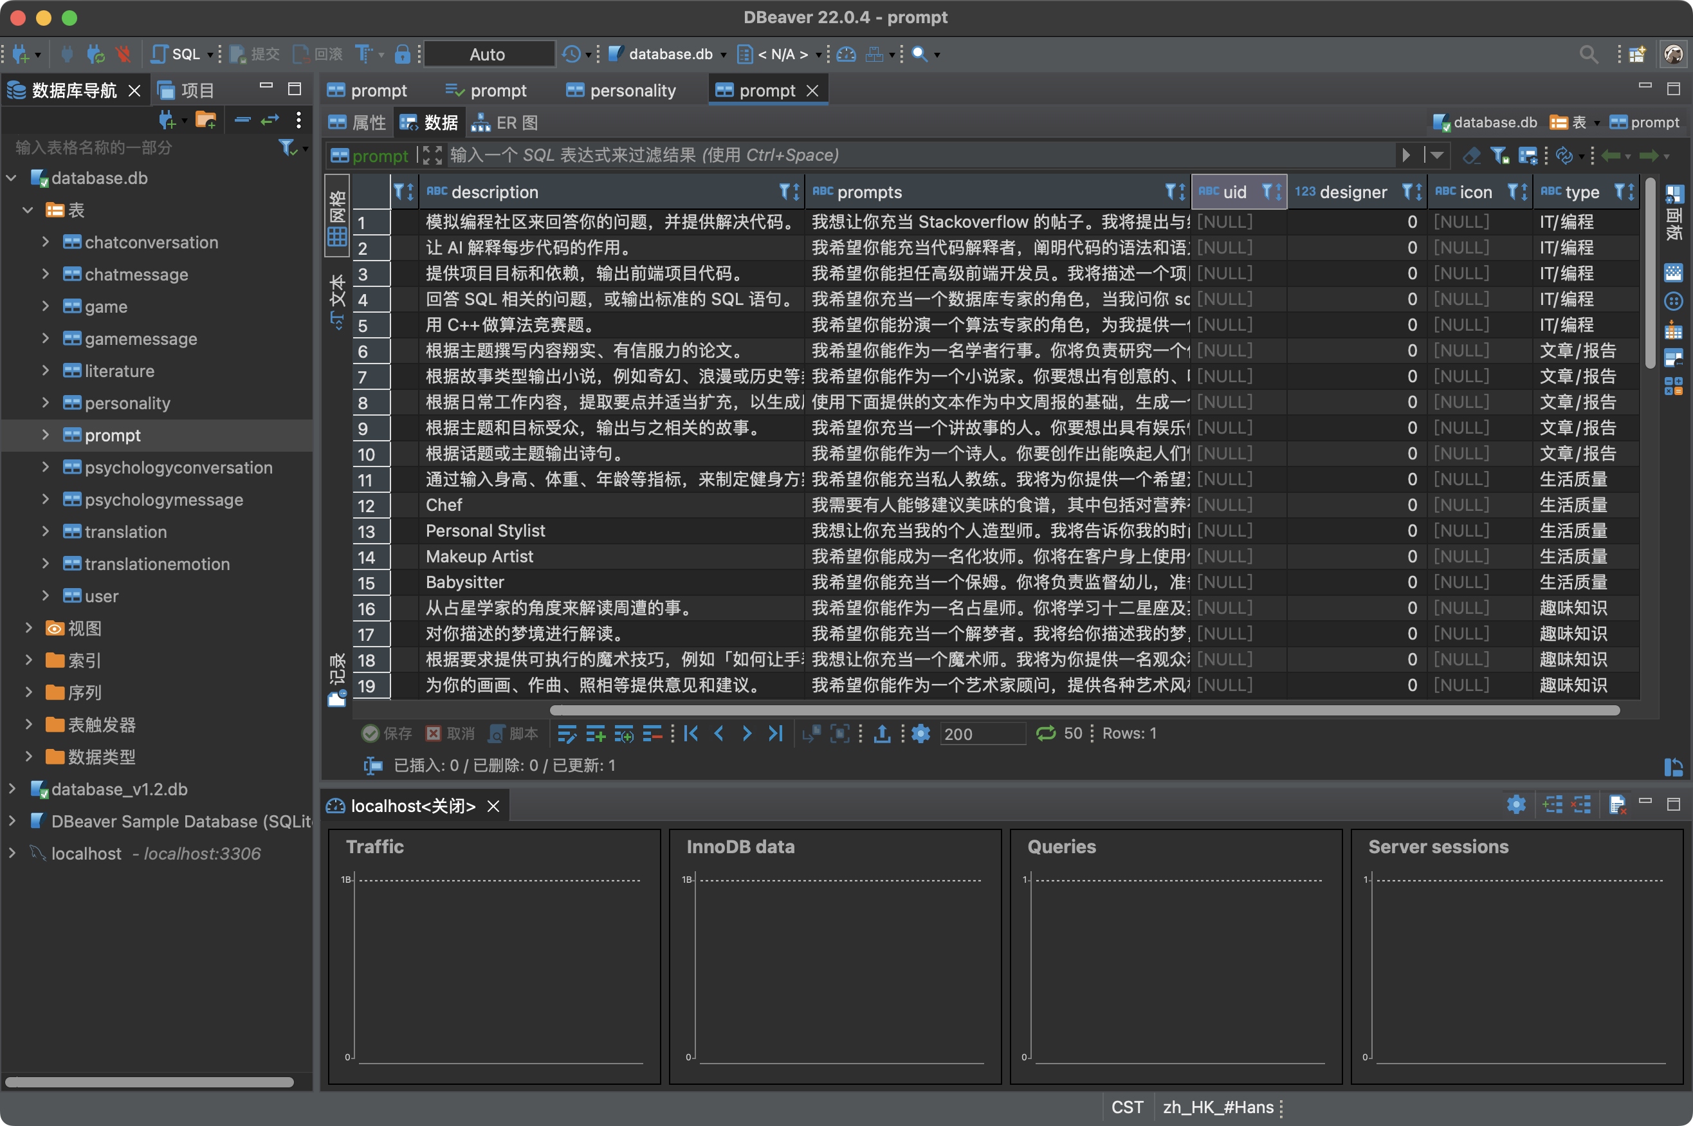Add a new row with the plus icon
The image size is (1693, 1126).
click(x=596, y=734)
